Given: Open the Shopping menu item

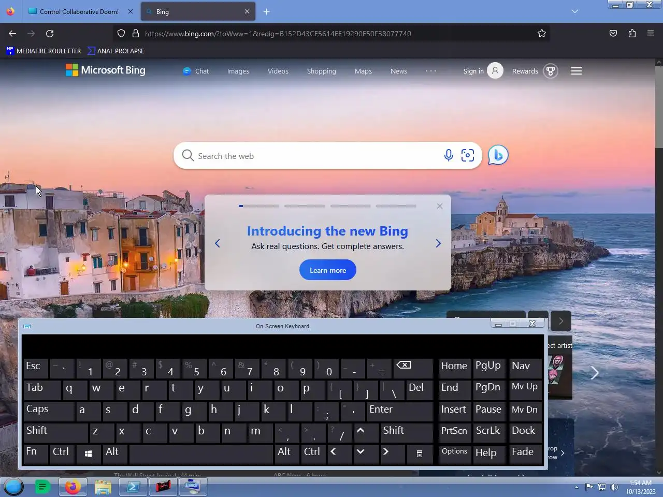Looking at the screenshot, I should tap(322, 71).
